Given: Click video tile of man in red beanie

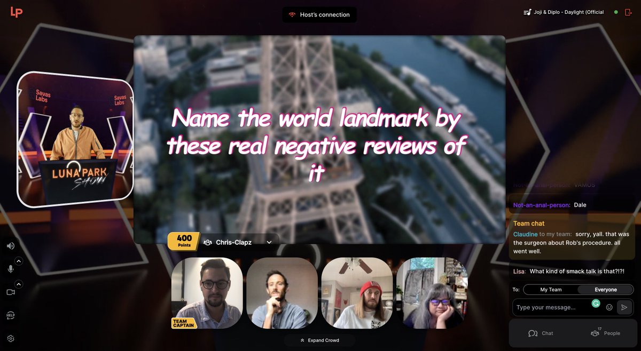Looking at the screenshot, I should pyautogui.click(x=357, y=293).
